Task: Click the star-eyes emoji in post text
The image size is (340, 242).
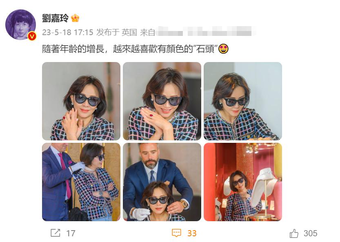Action: click(x=223, y=49)
